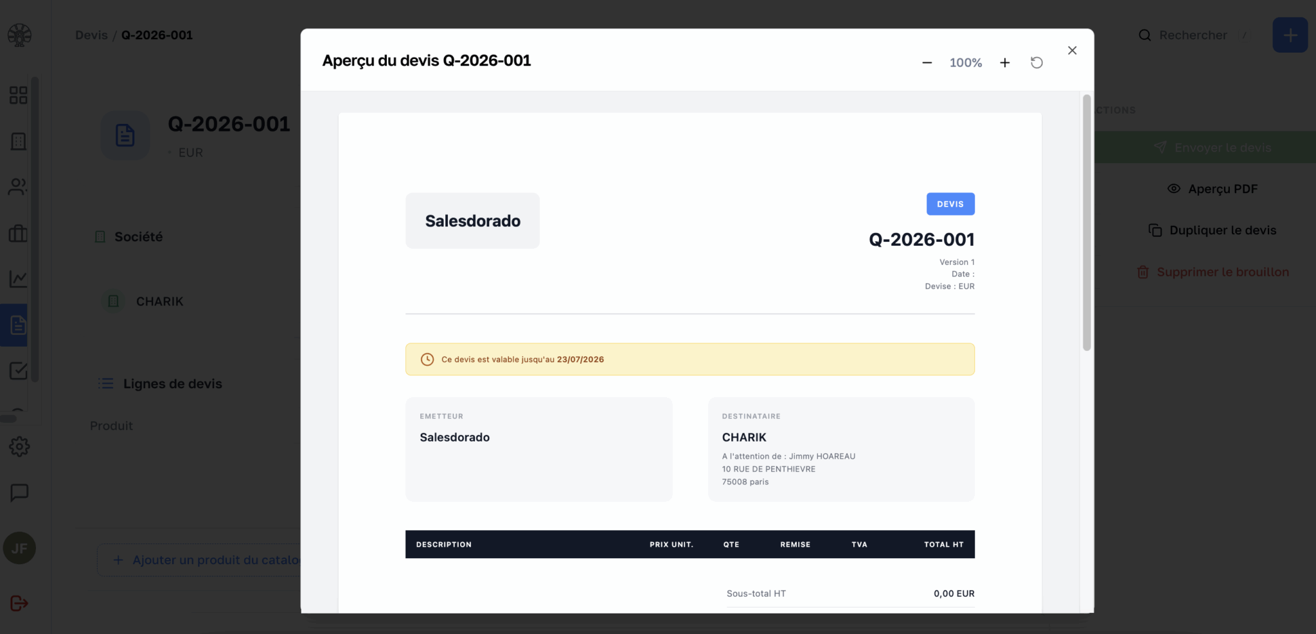
Task: Click the CHARIK recipient name
Action: coord(744,437)
